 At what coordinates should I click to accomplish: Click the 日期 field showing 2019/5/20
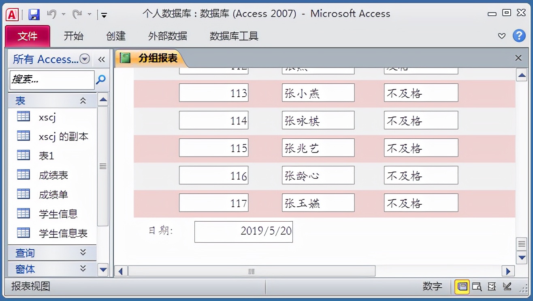(x=243, y=231)
